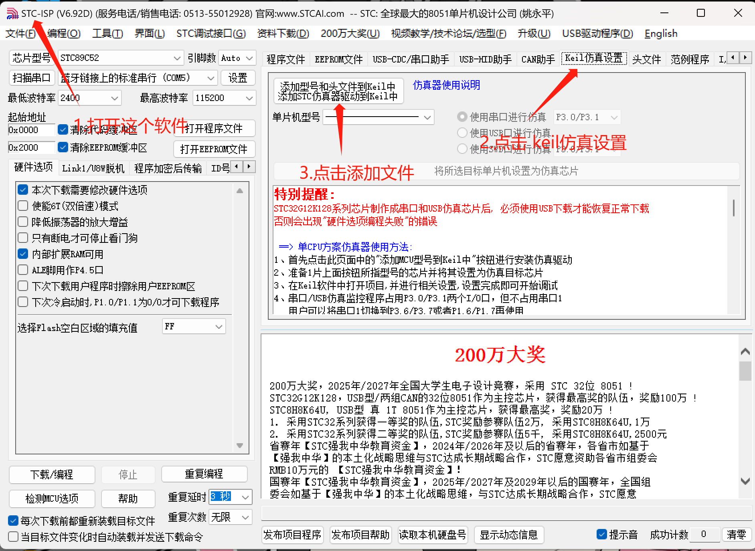Click the STC-ISP app icon in title bar
Screen dimensions: 755x551
point(12,14)
